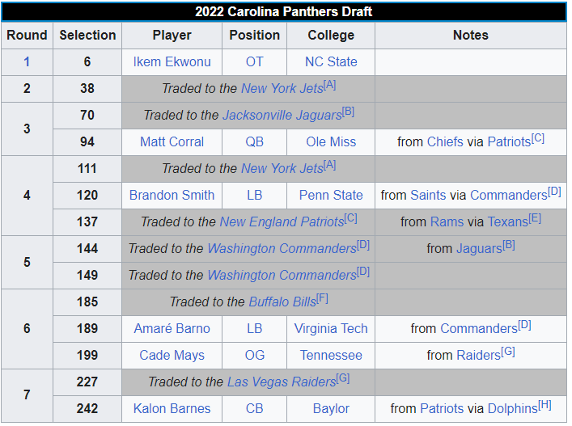
Task: Click the Tennessee college link
Action: click(x=331, y=355)
